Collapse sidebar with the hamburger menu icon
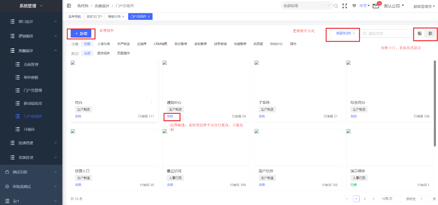The width and height of the screenshot is (438, 205). tap(69, 6)
